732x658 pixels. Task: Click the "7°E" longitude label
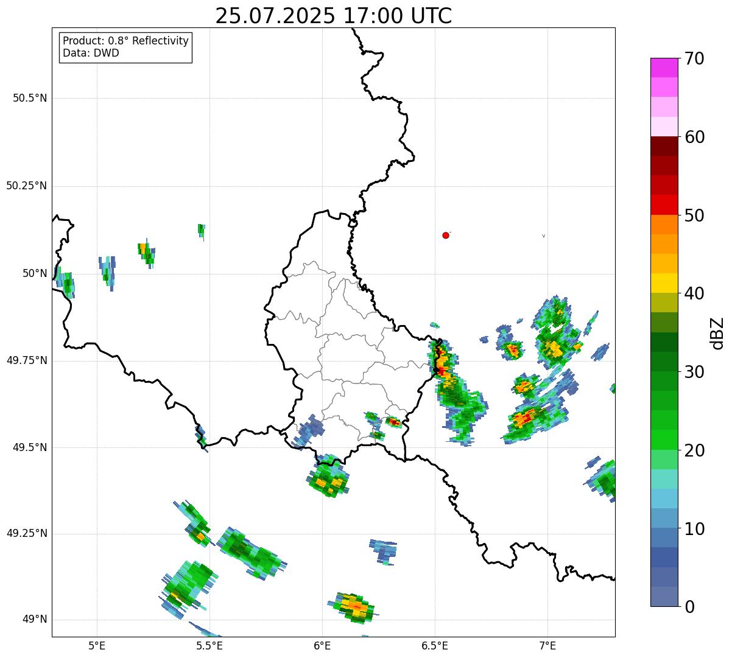[547, 645]
